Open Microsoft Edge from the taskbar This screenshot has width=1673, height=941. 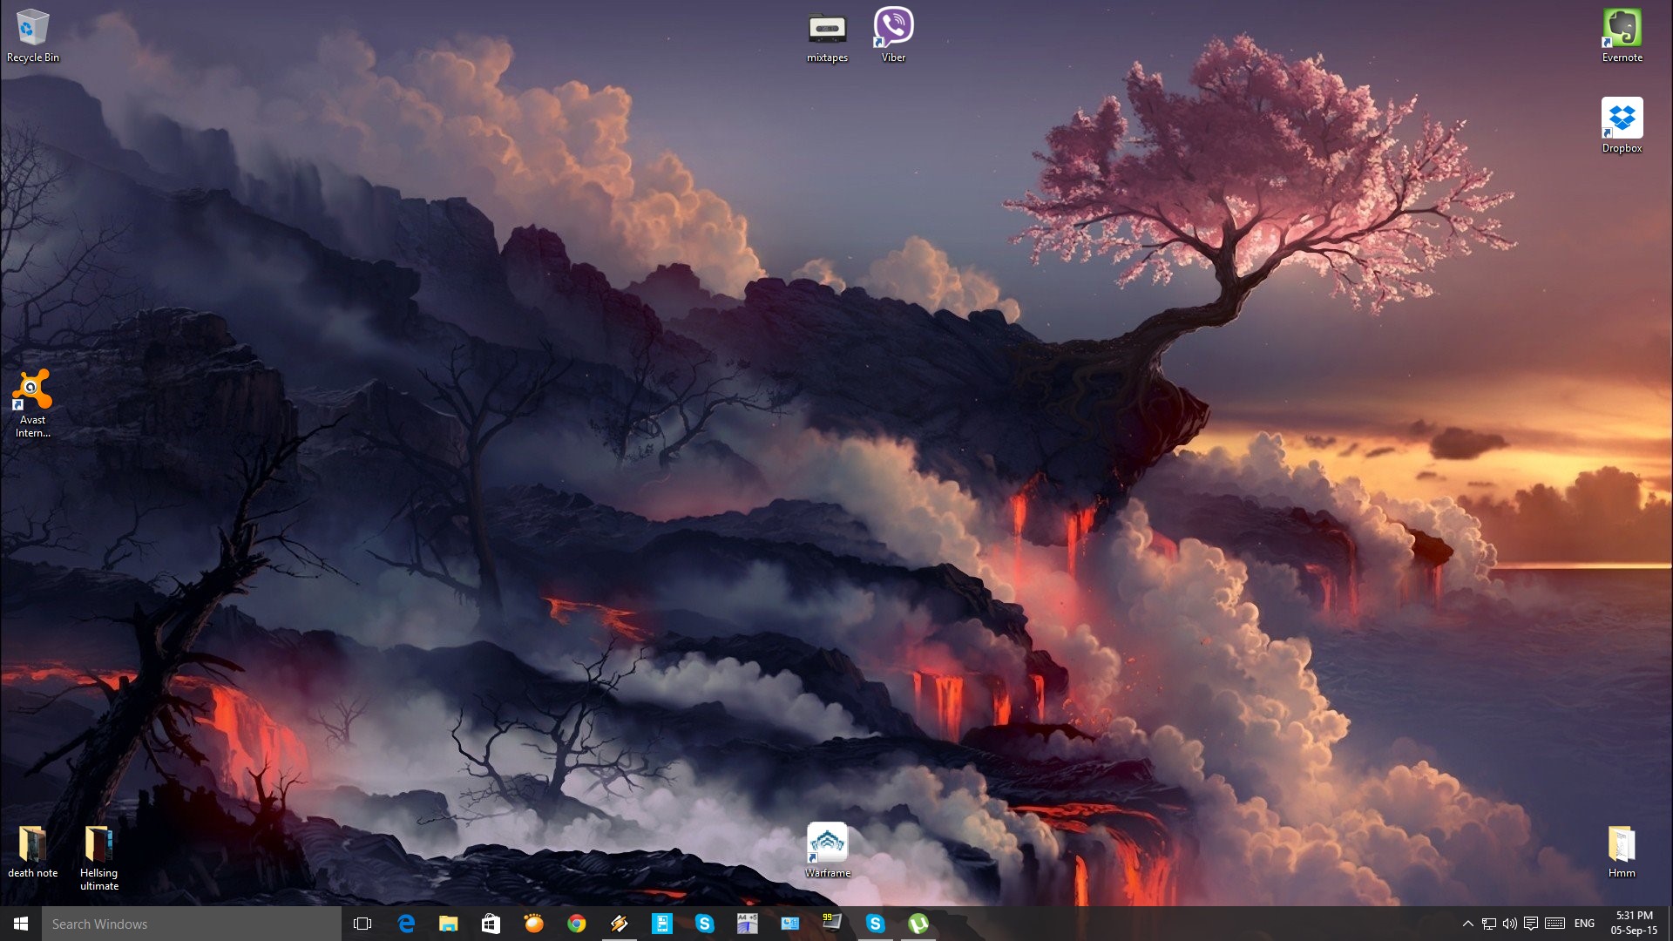tap(406, 924)
